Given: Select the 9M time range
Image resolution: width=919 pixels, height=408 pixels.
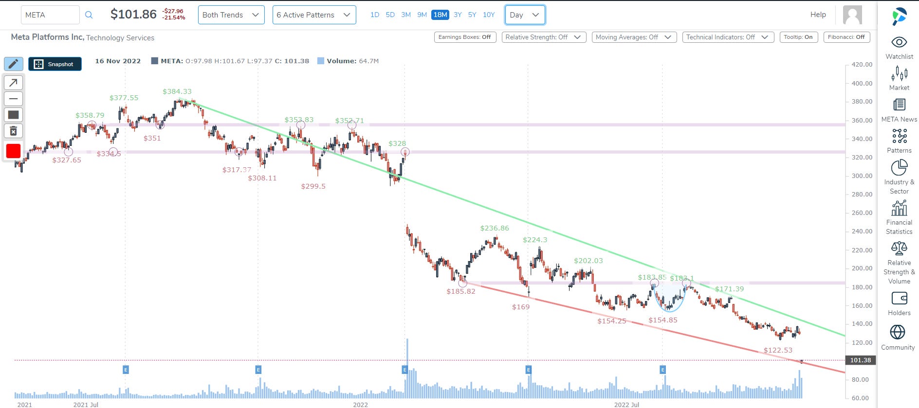Looking at the screenshot, I should tap(422, 15).
